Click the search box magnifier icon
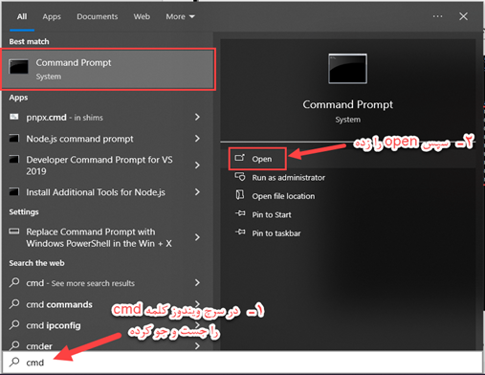Screen dimensions: 485x375 point(14,362)
